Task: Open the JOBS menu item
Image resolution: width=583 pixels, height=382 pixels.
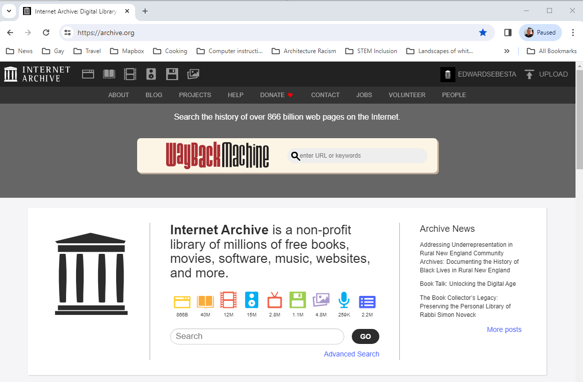Action: coord(364,95)
